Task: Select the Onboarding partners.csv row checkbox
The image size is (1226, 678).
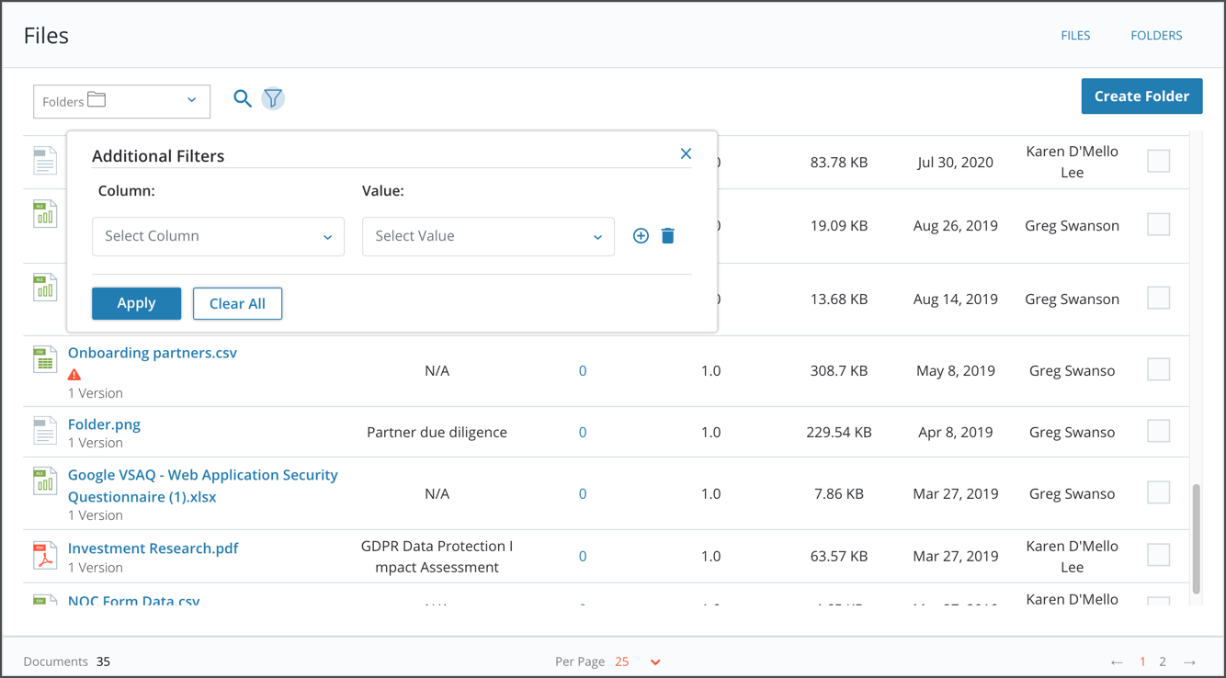Action: [x=1159, y=369]
